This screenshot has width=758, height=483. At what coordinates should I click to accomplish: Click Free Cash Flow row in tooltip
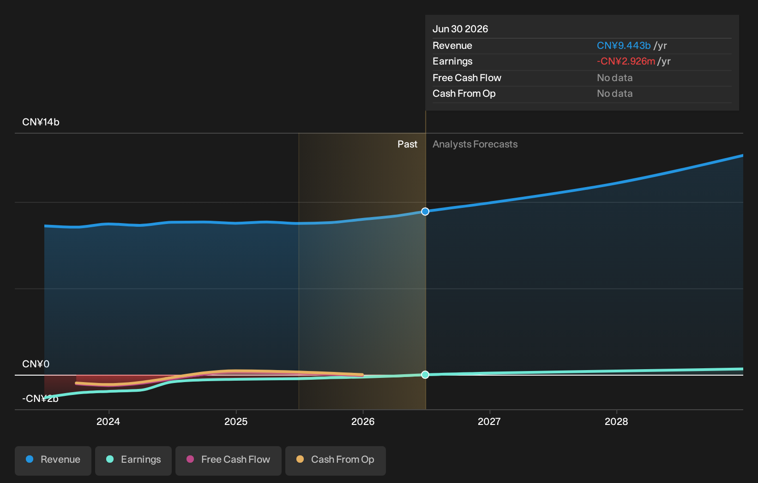(582, 78)
